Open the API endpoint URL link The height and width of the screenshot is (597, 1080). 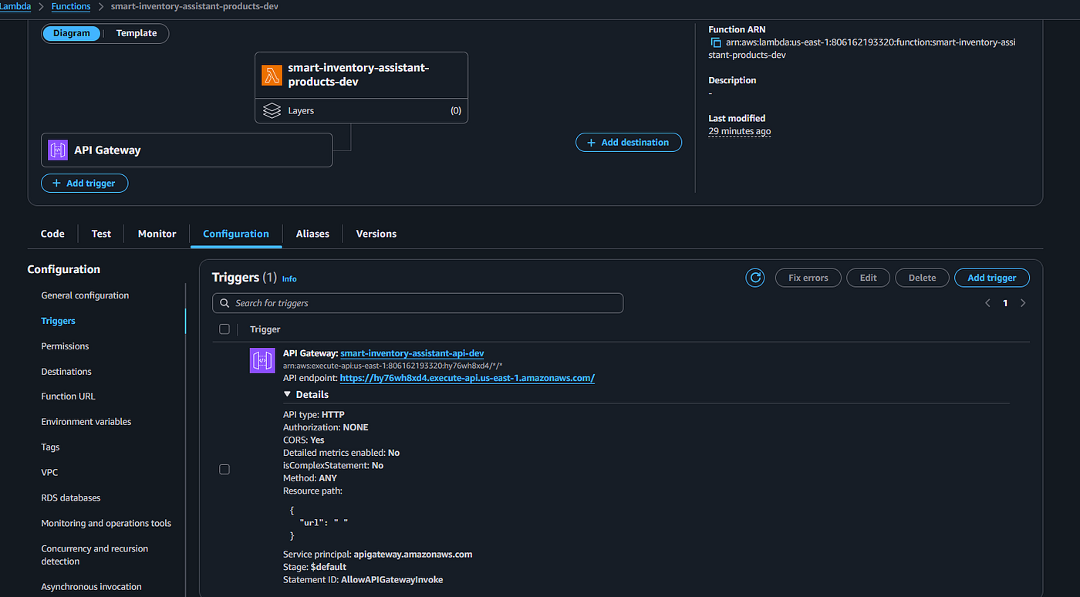tap(467, 378)
